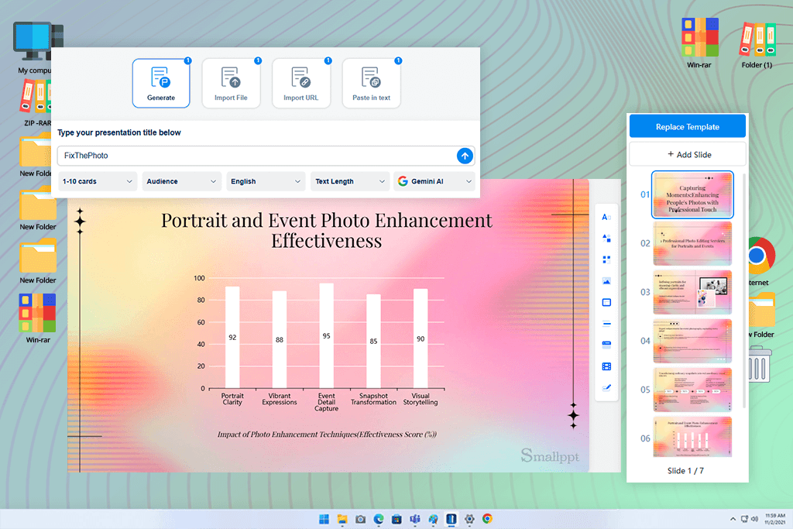This screenshot has width=793, height=529.
Task: Select slide 02 thumbnail
Action: tap(692, 243)
